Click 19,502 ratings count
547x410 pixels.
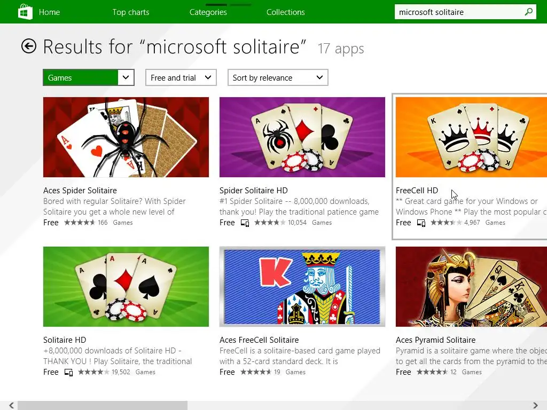point(121,372)
